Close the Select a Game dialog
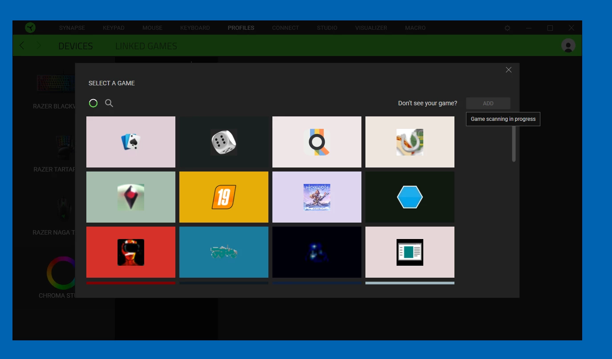The image size is (612, 359). pos(509,70)
